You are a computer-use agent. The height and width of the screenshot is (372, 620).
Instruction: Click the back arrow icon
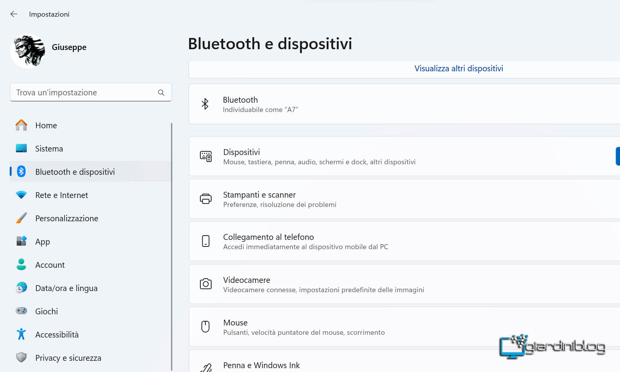click(x=14, y=14)
